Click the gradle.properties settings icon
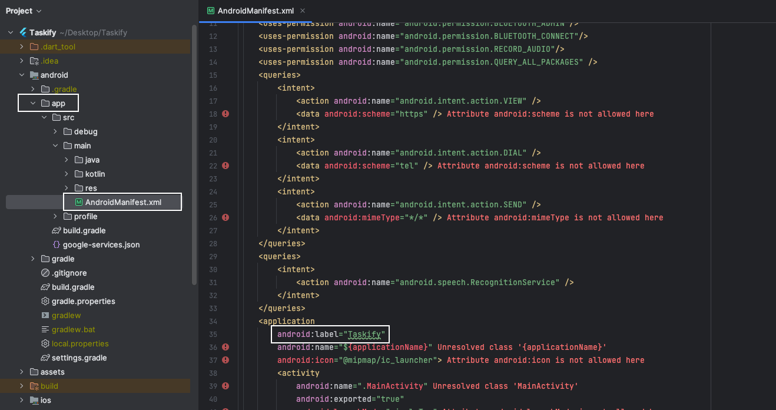Image resolution: width=776 pixels, height=410 pixels. coord(45,301)
